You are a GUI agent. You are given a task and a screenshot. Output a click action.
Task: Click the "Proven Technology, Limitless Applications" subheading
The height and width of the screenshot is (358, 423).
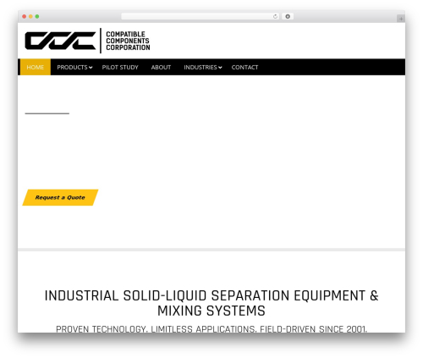pos(211,329)
